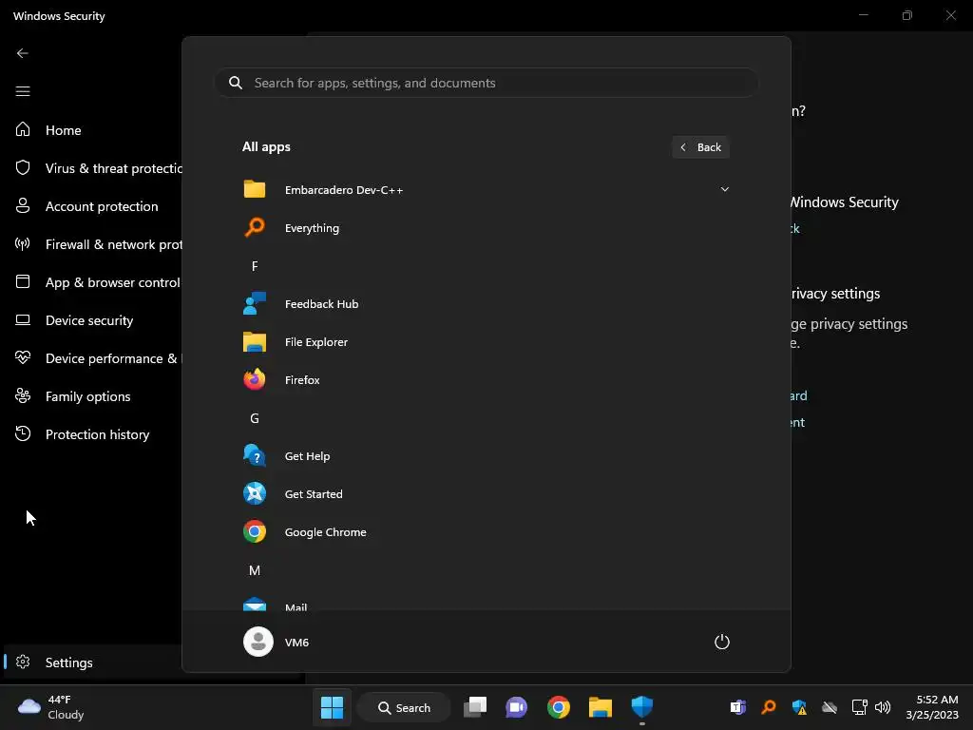Open the Embarcadero Dev-C++ folder icon
Viewport: 973px width, 730px height.
pyautogui.click(x=255, y=189)
